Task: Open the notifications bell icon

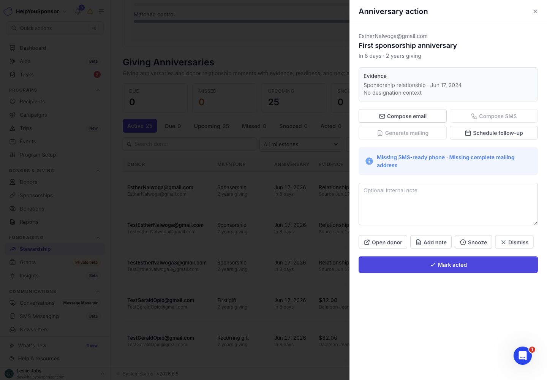Action: click(78, 11)
